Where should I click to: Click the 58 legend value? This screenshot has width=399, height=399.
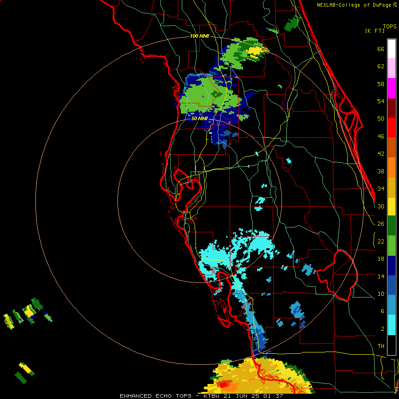click(x=381, y=84)
